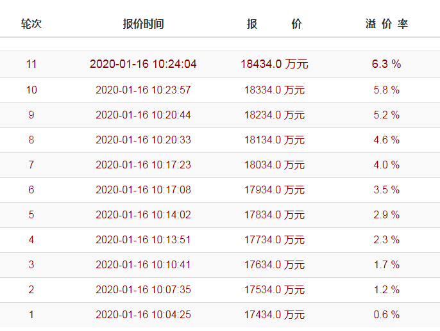440x331 pixels.
Task: Click the 17434.0 万元 bid price
Action: 275,315
